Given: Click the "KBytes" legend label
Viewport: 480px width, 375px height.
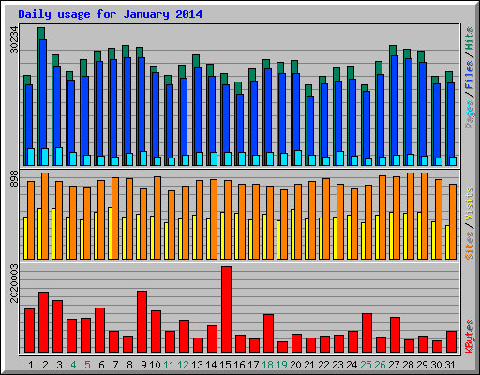Looking at the screenshot, I should (469, 337).
